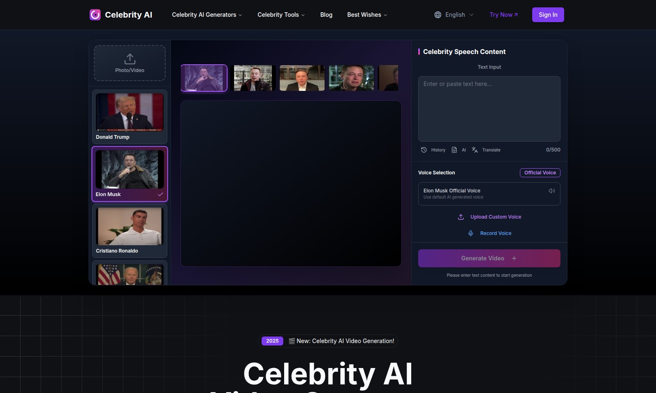Click the AI document icon
The width and height of the screenshot is (656, 393).
pos(454,150)
